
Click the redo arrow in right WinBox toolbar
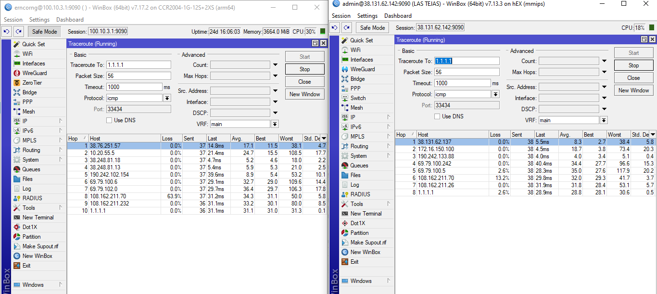click(347, 28)
